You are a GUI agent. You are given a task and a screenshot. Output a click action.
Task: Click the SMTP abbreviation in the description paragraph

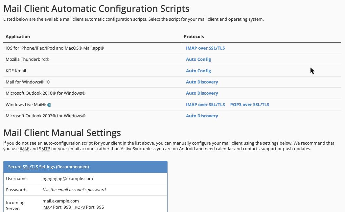[x=44, y=149]
